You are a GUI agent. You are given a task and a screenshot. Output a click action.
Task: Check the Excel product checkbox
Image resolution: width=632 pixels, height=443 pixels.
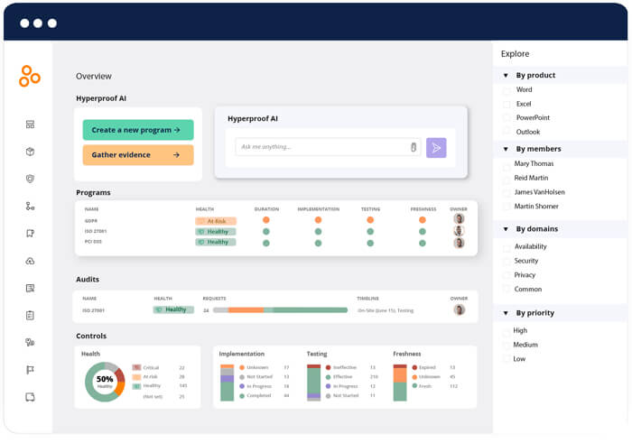(x=507, y=104)
